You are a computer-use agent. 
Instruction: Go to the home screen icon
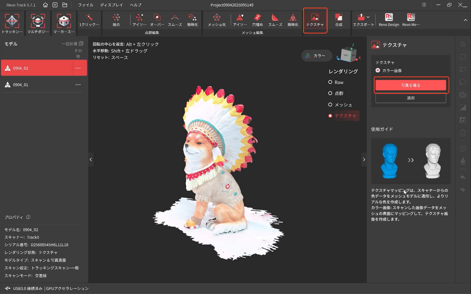[45, 5]
